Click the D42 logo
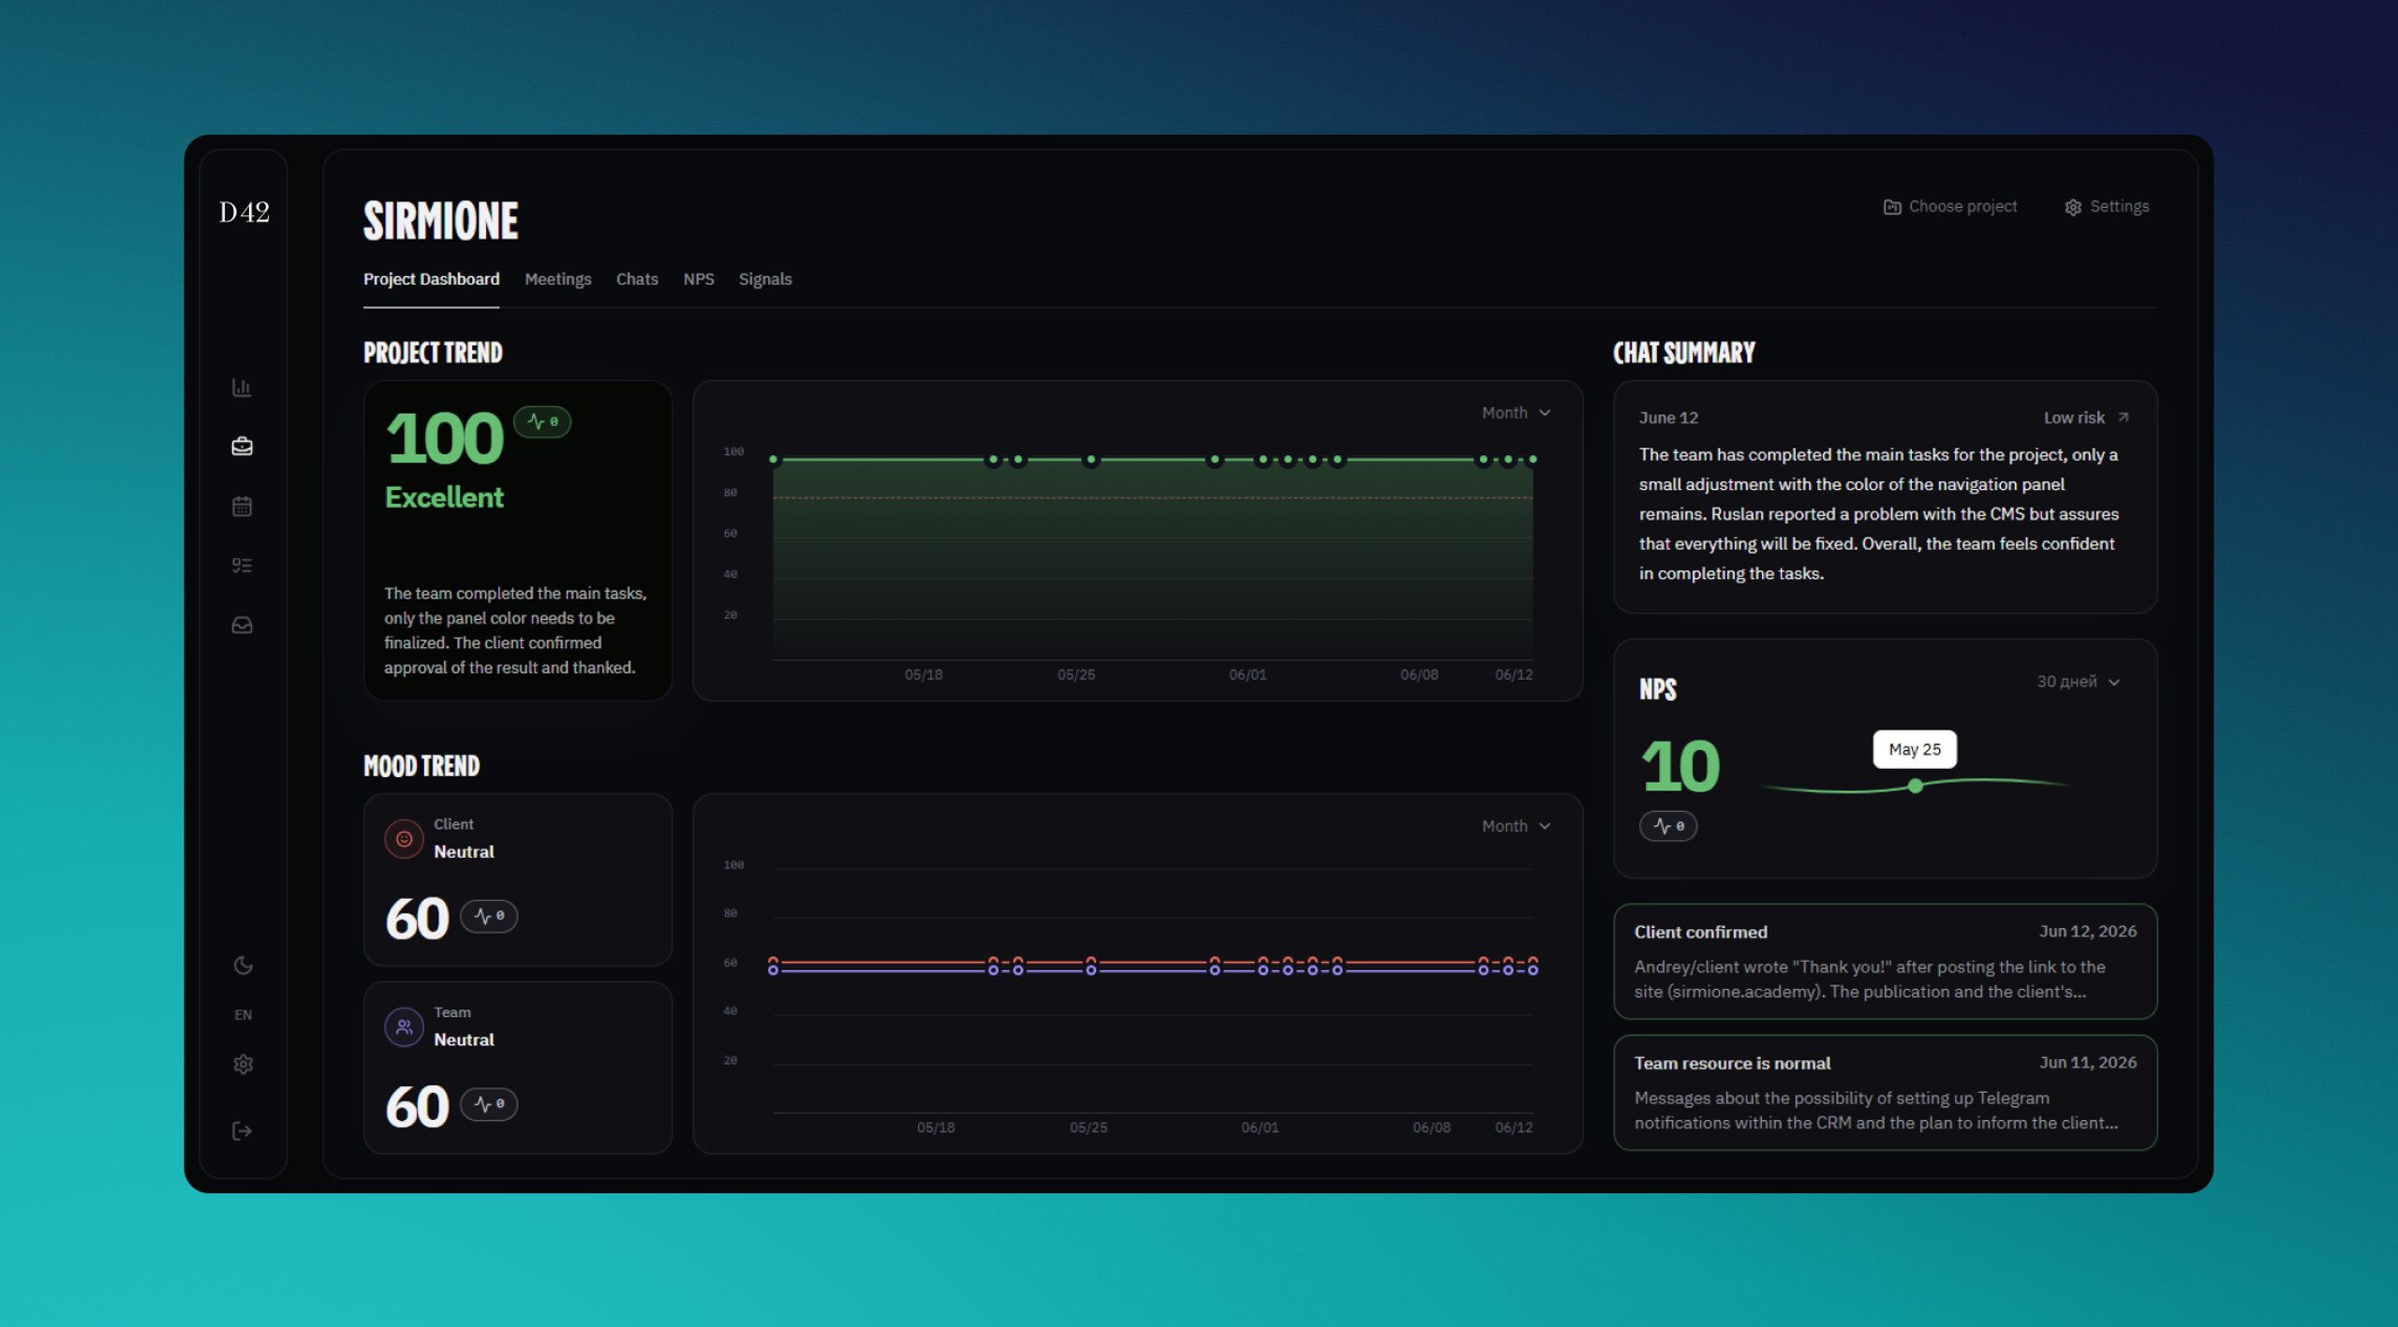The image size is (2398, 1327). tap(244, 213)
